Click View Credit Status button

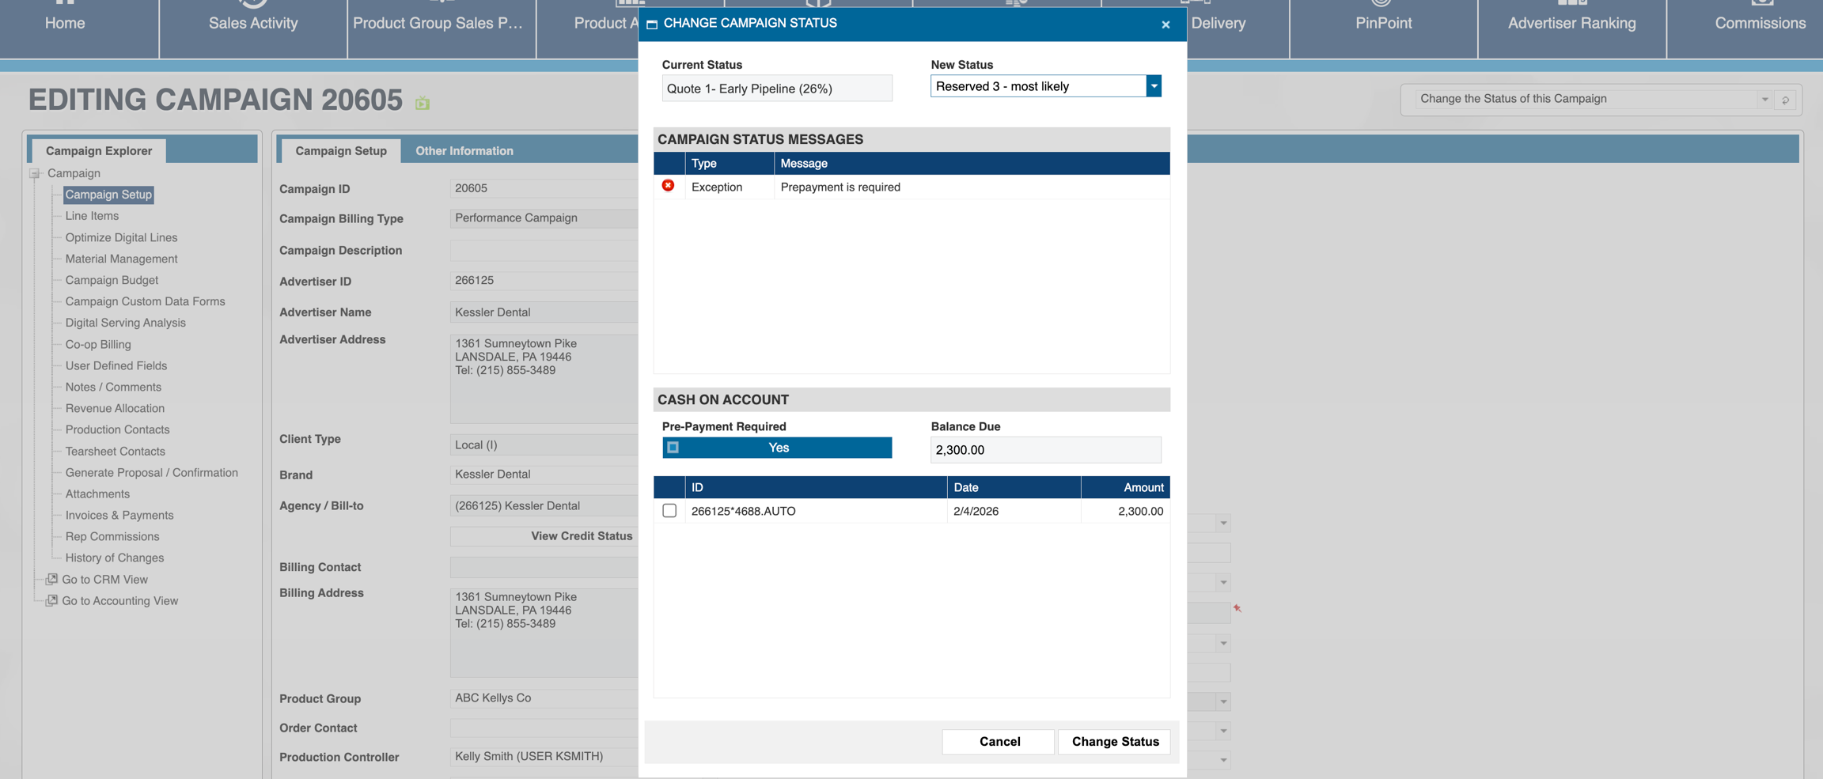[x=581, y=536]
